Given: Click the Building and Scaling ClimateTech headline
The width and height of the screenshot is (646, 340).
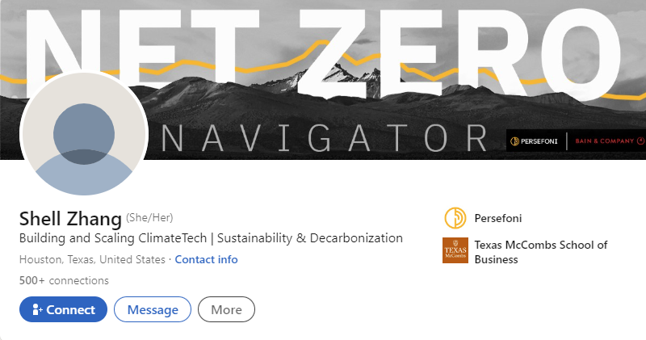Looking at the screenshot, I should click(x=211, y=238).
